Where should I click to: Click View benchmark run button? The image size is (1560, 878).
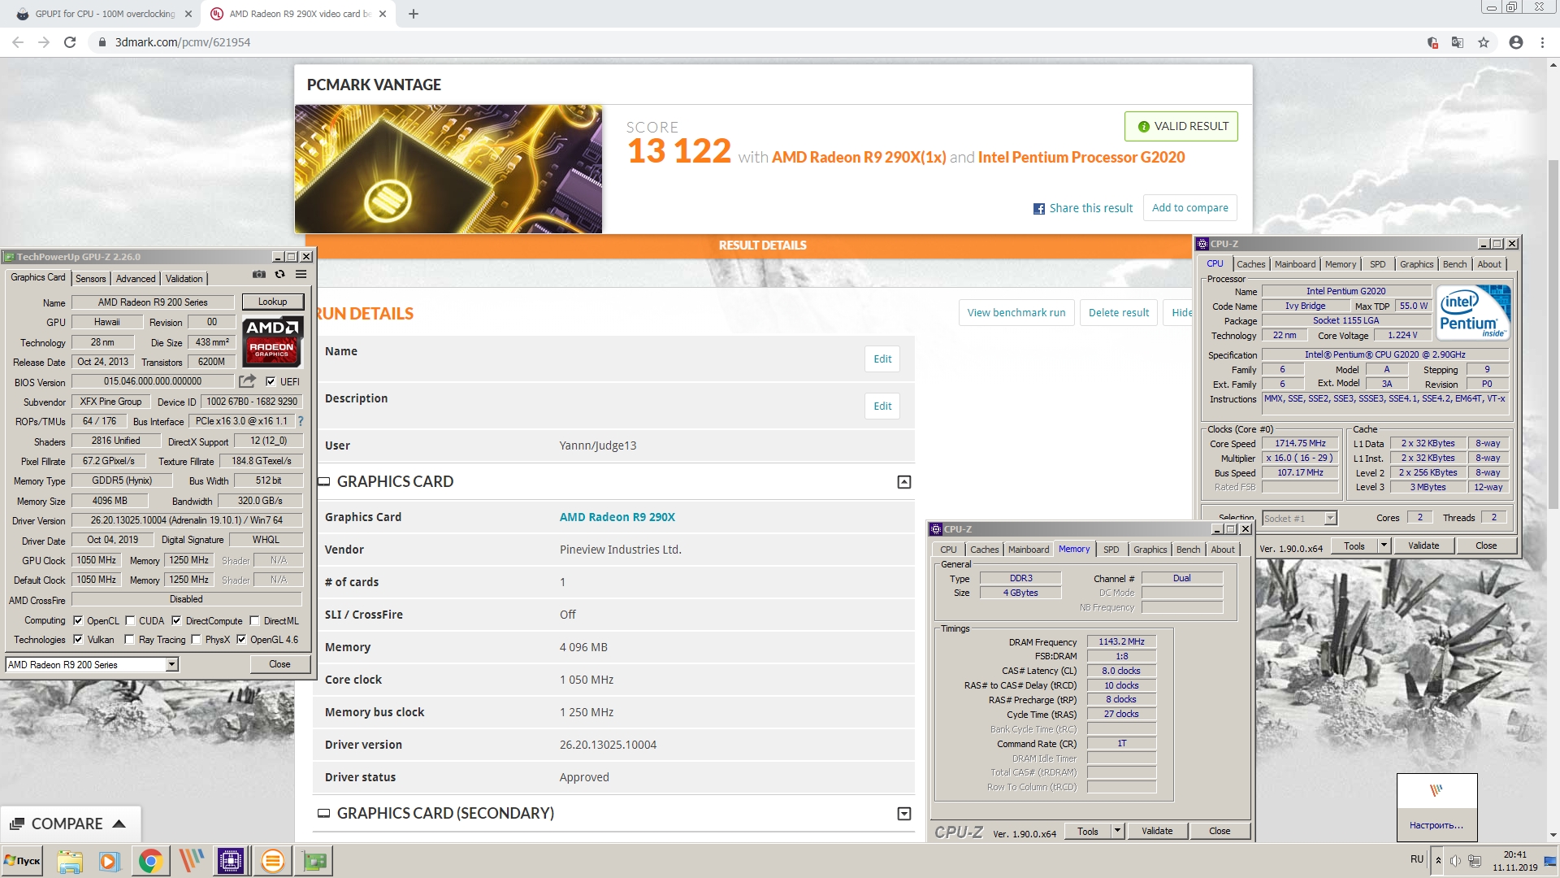coord(1016,313)
